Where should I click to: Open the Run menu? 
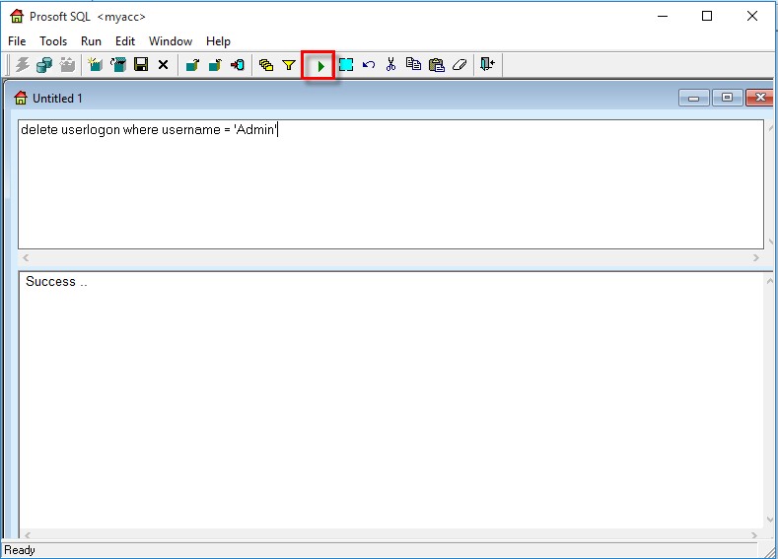91,41
